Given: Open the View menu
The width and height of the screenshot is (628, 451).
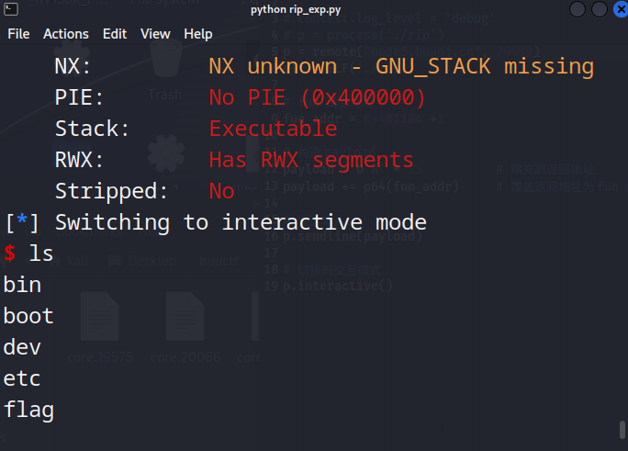Looking at the screenshot, I should click(x=155, y=34).
